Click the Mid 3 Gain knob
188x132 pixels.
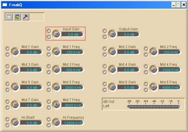coord(15,70)
